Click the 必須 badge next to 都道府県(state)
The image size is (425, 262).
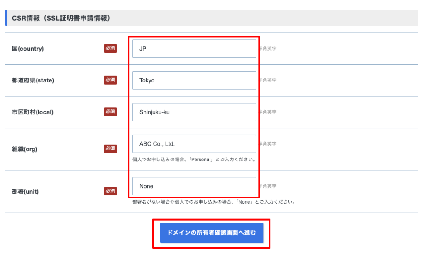pos(110,80)
